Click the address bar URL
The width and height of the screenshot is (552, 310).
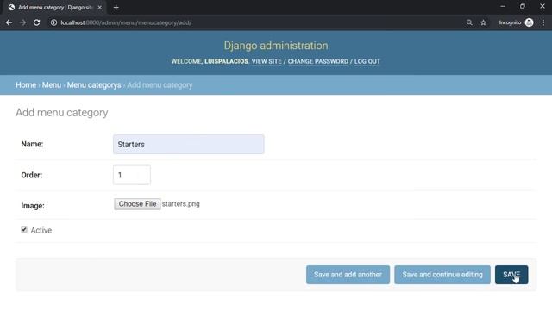click(x=126, y=22)
